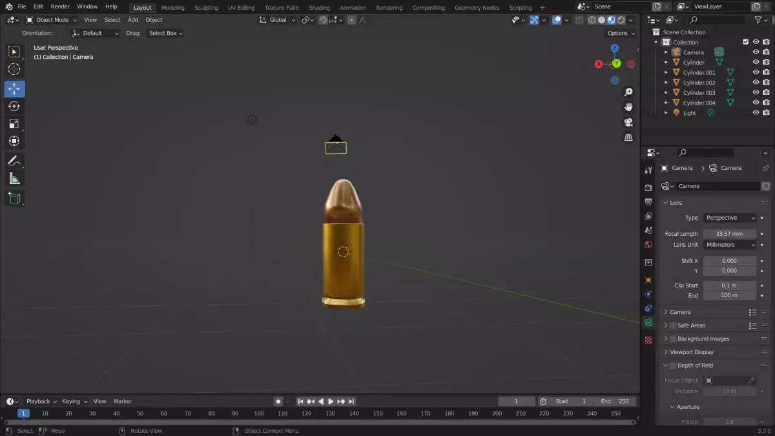
Task: Select the Add Cube tool
Action: (x=14, y=198)
